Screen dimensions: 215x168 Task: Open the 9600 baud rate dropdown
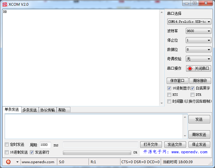coord(198,31)
